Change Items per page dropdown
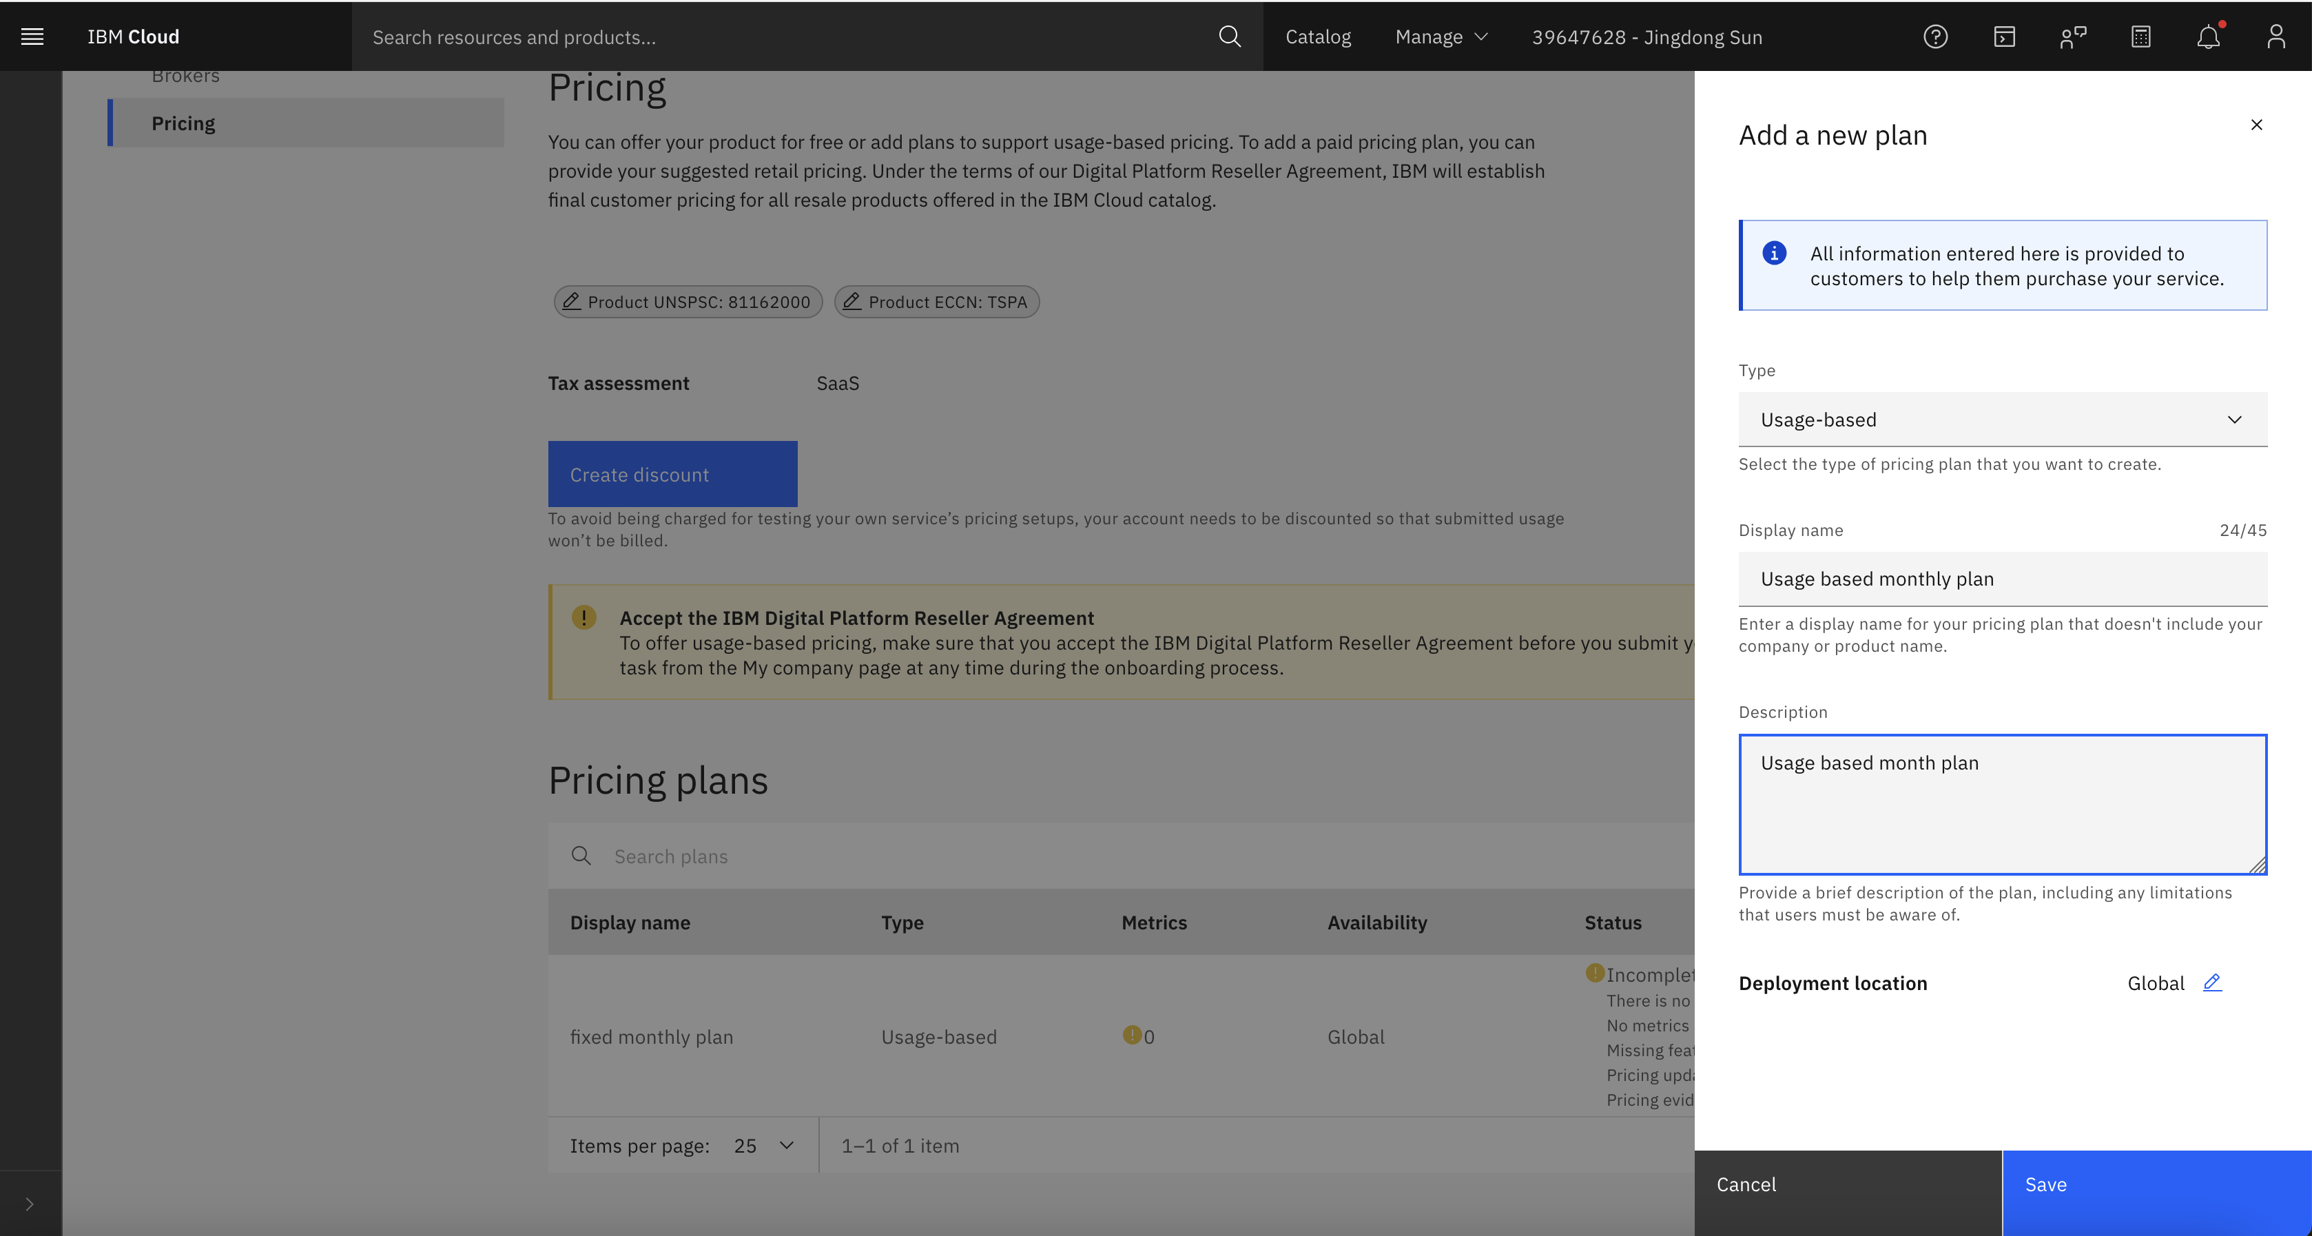The width and height of the screenshot is (2312, 1236). [x=765, y=1145]
